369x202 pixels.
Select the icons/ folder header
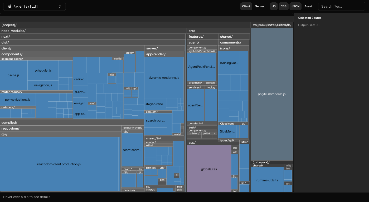[234, 48]
